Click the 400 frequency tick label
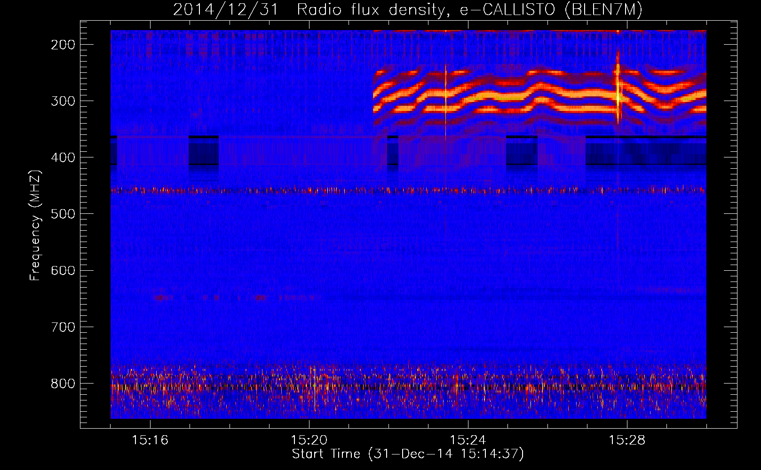The height and width of the screenshot is (470, 761). (63, 157)
